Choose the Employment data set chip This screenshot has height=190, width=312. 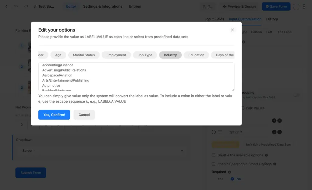[x=116, y=55]
